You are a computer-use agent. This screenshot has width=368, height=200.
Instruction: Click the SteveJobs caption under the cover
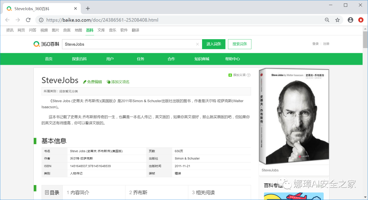[x=270, y=170]
